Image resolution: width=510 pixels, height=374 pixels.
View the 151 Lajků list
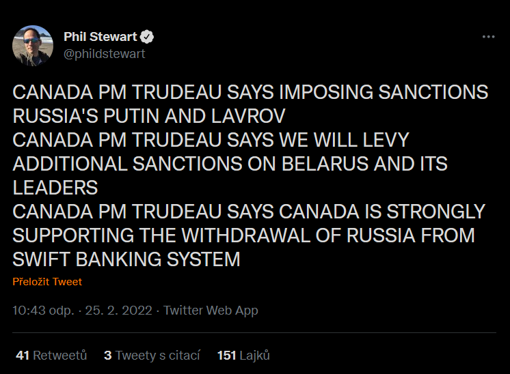[243, 356]
